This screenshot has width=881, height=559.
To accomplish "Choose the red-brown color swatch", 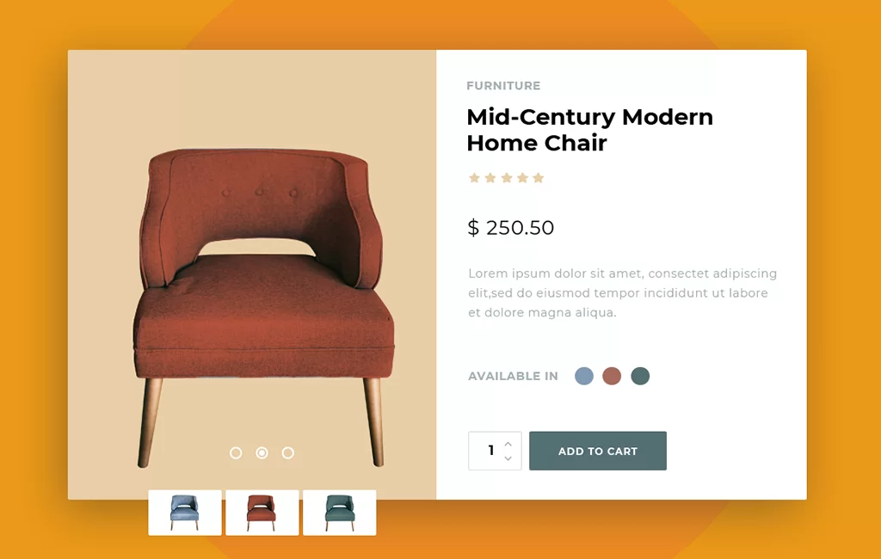I will click(x=612, y=376).
